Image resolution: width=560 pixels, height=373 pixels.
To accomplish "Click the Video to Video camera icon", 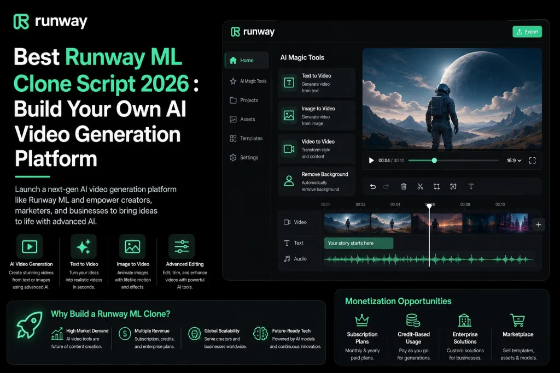I will tap(289, 149).
